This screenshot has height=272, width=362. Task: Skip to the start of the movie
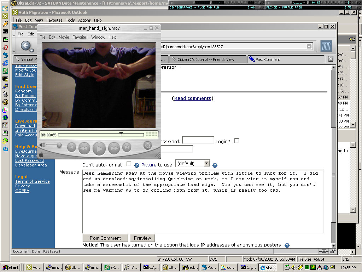point(71,147)
